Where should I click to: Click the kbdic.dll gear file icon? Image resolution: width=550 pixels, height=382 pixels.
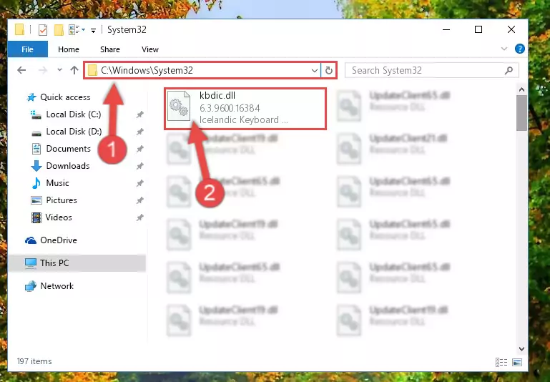[179, 106]
